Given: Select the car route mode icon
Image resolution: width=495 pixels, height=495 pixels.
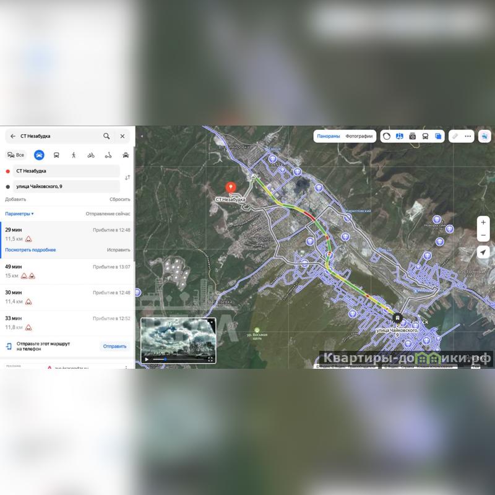Looking at the screenshot, I should (x=39, y=155).
